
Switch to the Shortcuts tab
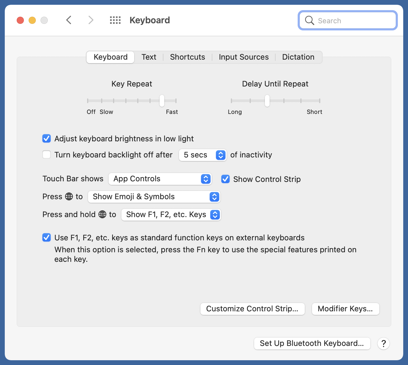(x=187, y=57)
